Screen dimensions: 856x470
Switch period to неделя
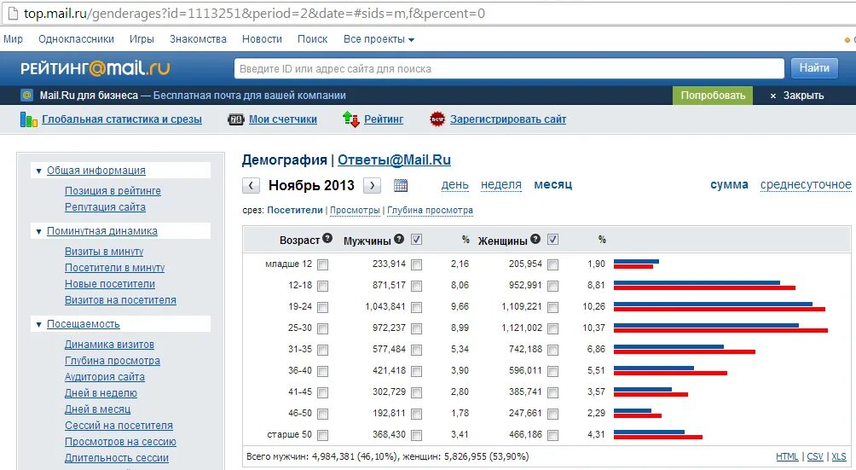click(501, 185)
